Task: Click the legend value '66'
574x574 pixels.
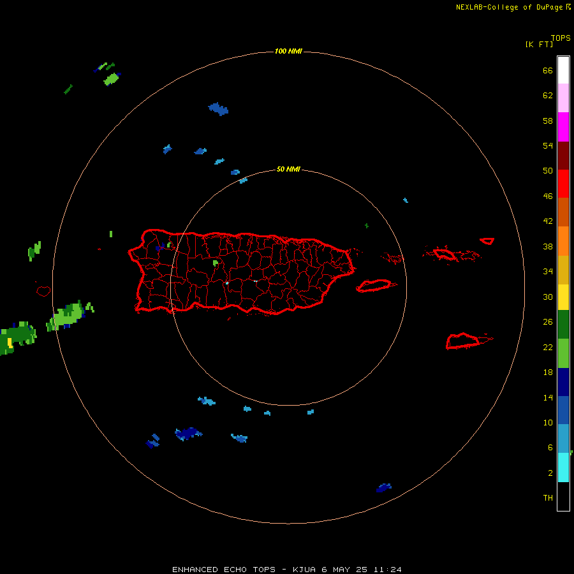Action: 548,70
